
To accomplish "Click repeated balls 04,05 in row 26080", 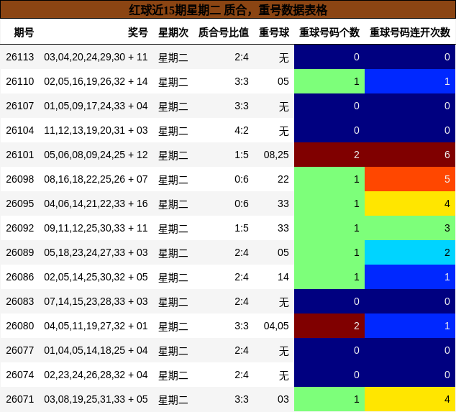I will click(276, 326).
